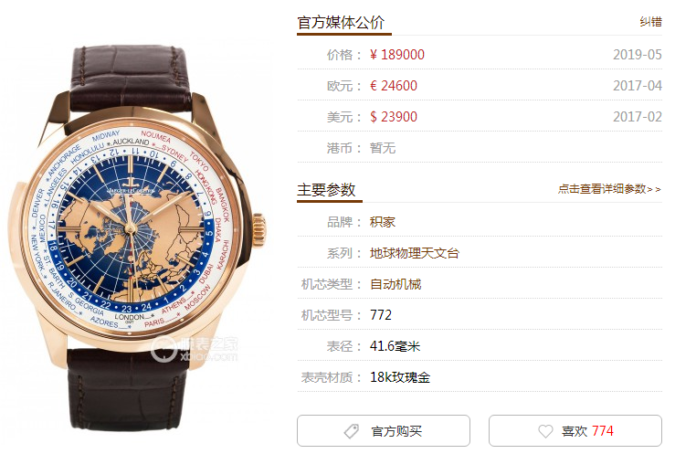The height and width of the screenshot is (454, 675).
Task: Click the 2019-05 price date
Action: click(x=638, y=55)
